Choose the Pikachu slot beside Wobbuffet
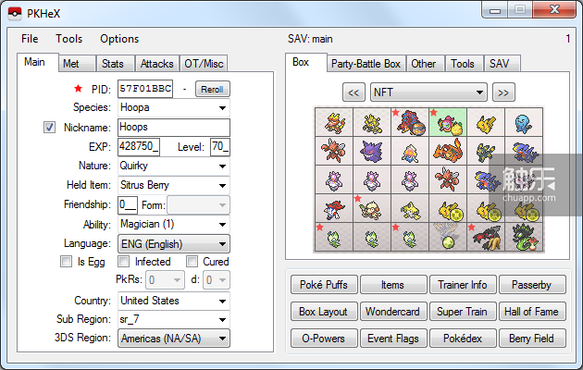This screenshot has height=370, width=583. pos(486,122)
